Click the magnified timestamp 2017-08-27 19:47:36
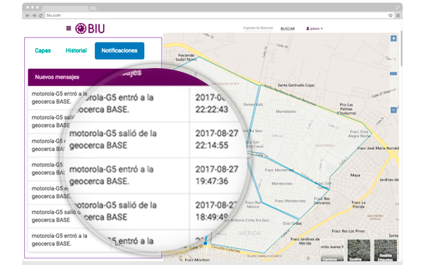This screenshot has height=265, width=425. [x=217, y=175]
